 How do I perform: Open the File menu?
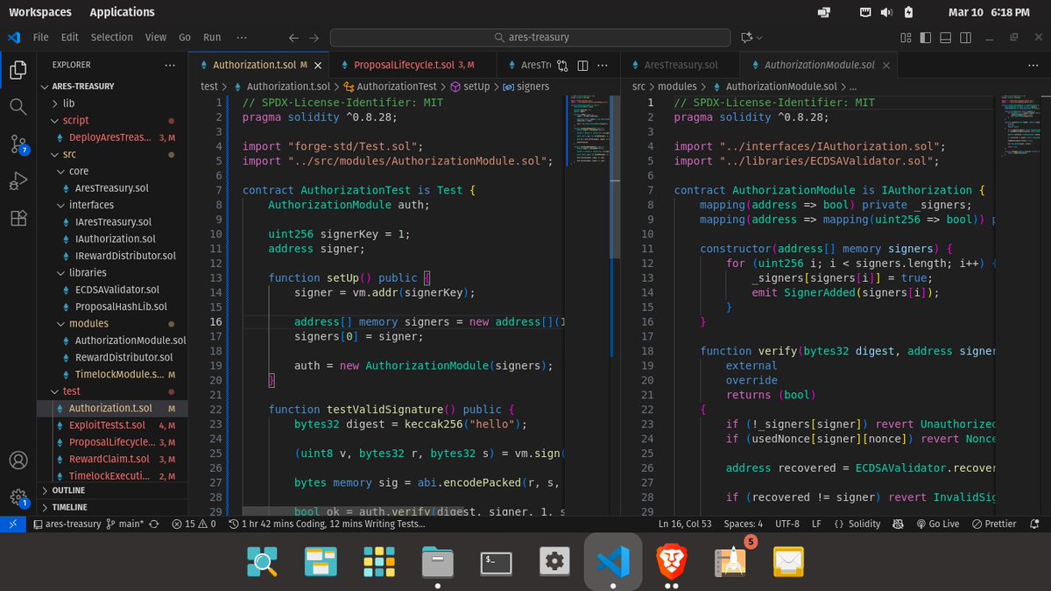pyautogui.click(x=41, y=38)
